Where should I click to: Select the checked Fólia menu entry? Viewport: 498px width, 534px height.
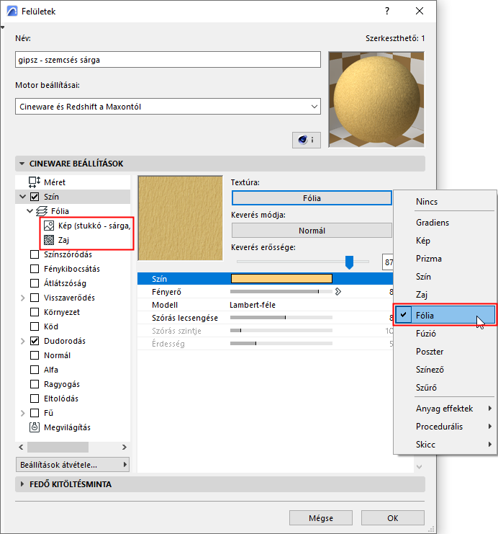pos(445,315)
